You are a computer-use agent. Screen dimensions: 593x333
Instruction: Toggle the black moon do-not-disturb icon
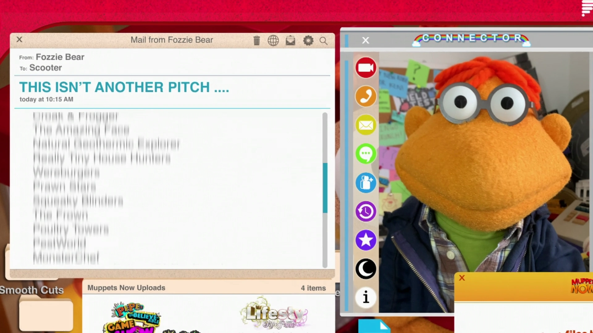click(x=366, y=269)
